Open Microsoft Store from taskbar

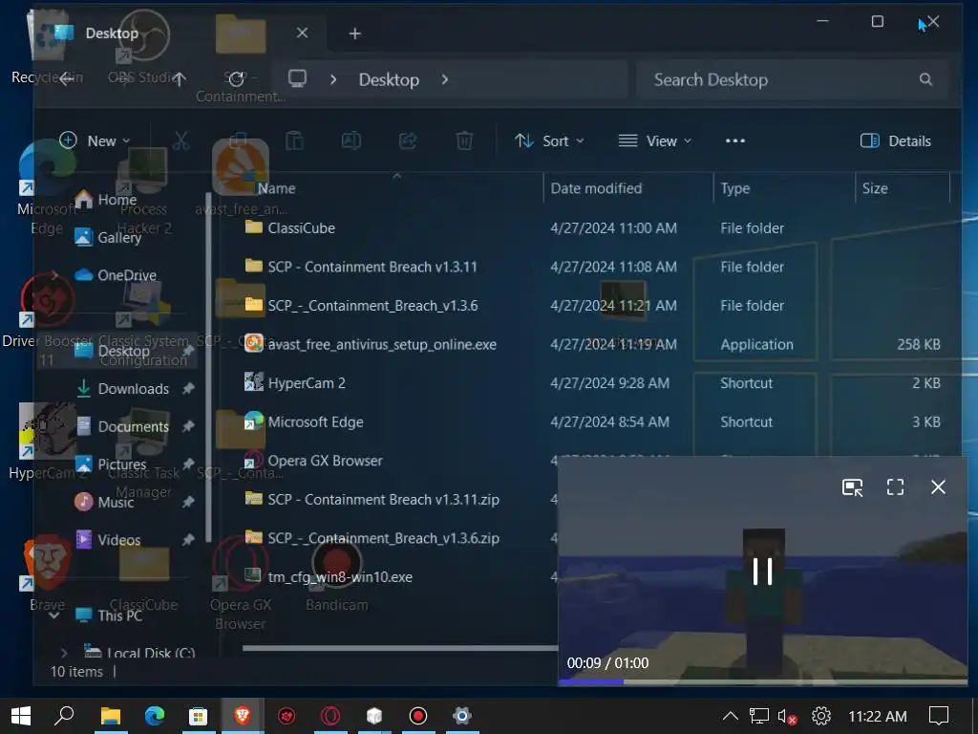(199, 715)
